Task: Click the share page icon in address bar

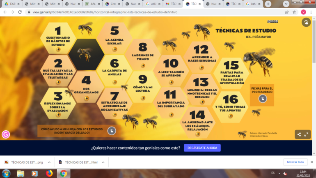Action: point(287,12)
